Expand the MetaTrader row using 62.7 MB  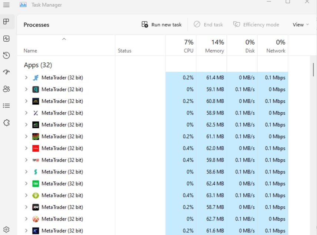(26, 219)
